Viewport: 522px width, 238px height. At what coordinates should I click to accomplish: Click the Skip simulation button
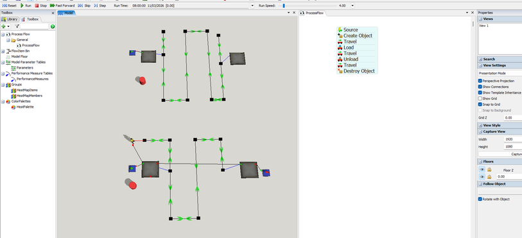pyautogui.click(x=84, y=6)
